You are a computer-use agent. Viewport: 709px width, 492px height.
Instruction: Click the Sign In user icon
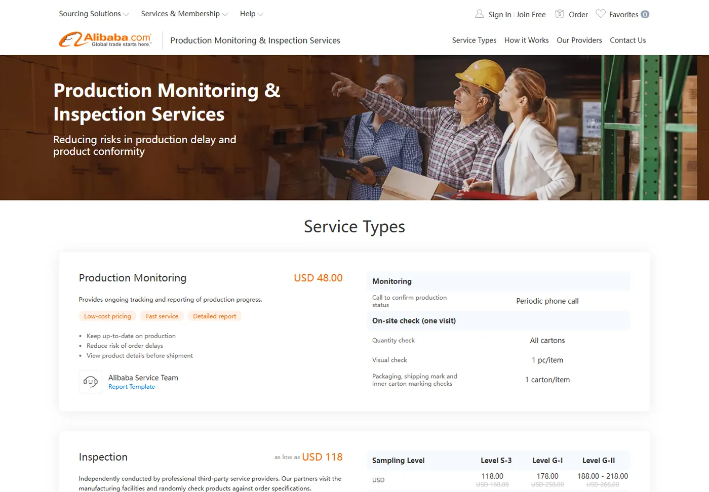point(479,14)
